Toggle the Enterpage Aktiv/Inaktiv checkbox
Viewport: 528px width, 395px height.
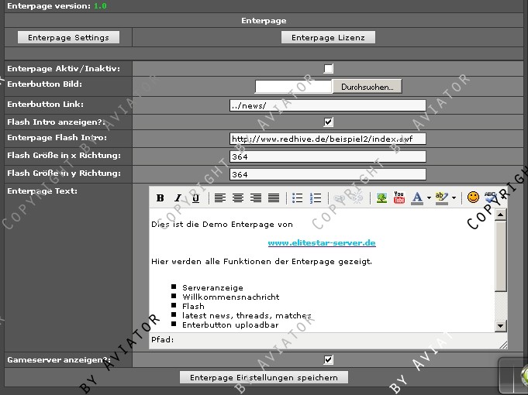[x=328, y=69]
